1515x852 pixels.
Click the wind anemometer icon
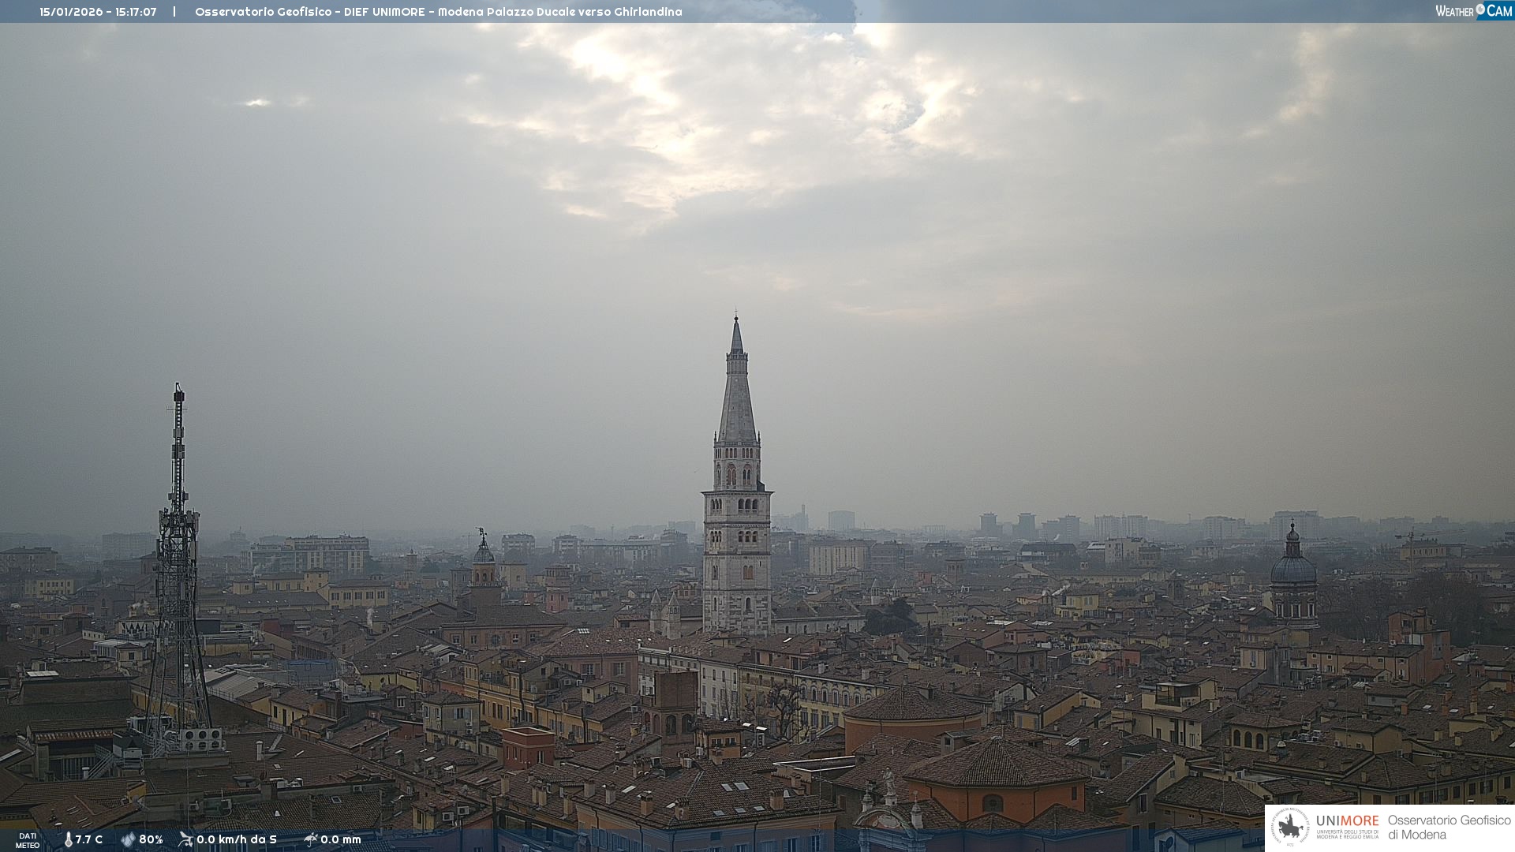point(185,839)
